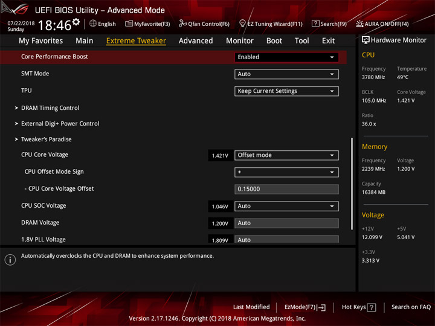The height and width of the screenshot is (326, 435).
Task: Click Qfan Control(F6) button
Action: (x=204, y=24)
